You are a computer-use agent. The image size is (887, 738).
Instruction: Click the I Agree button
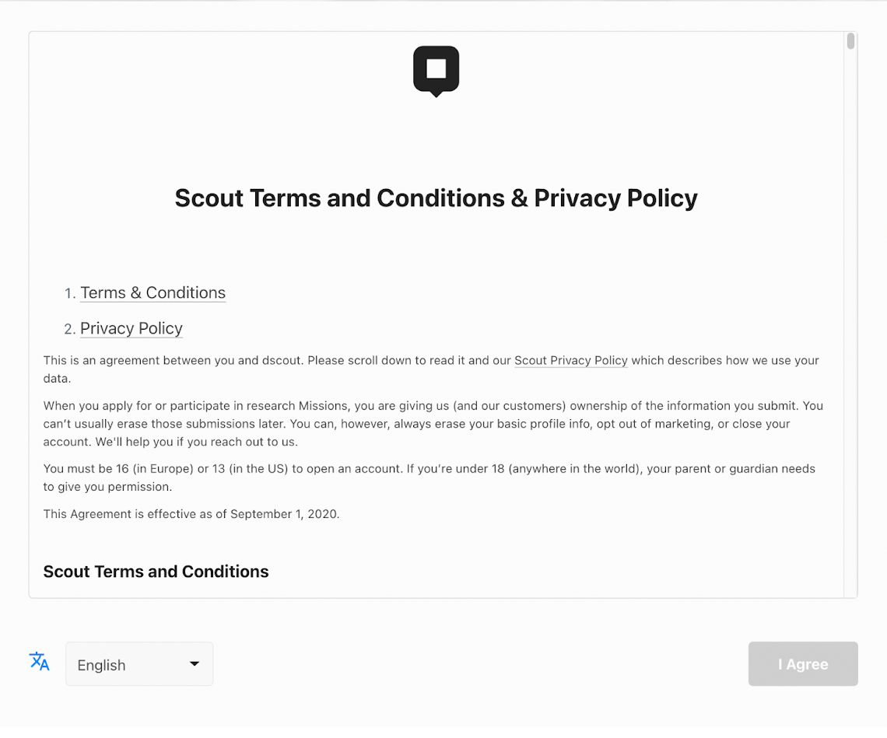click(x=803, y=664)
